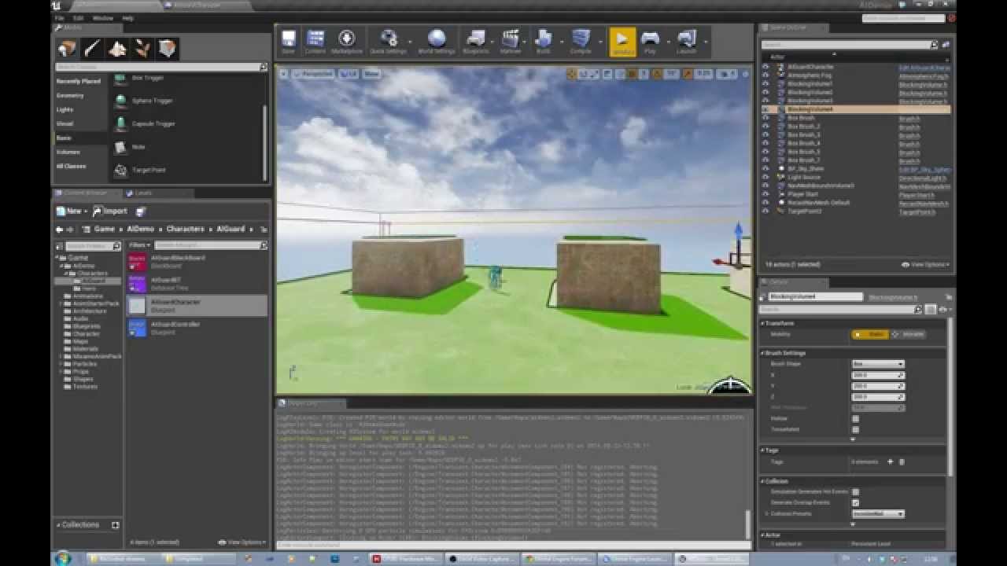This screenshot has width=1007, height=566.
Task: Select the Paint mode brush icon
Action: click(92, 49)
